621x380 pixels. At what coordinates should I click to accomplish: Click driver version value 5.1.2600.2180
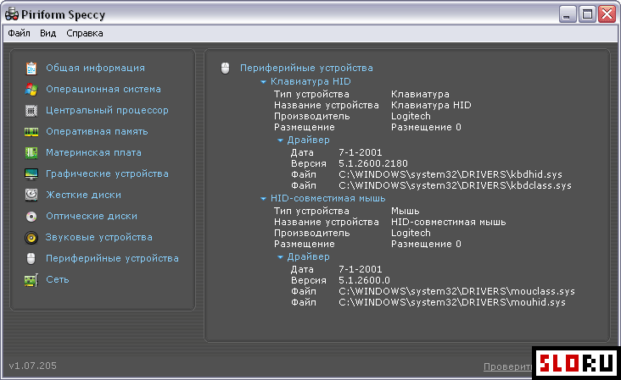coord(373,163)
